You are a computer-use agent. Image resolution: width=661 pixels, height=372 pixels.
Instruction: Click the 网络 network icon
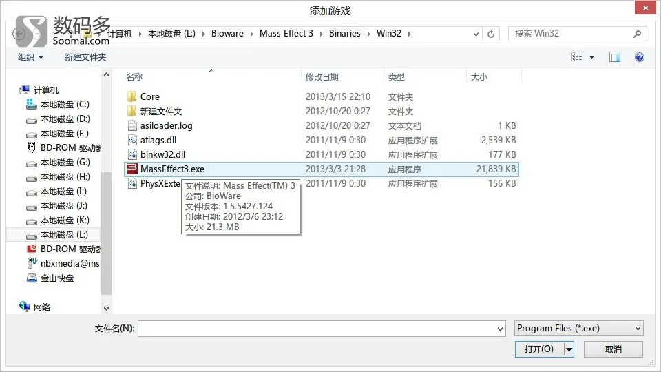click(x=25, y=307)
